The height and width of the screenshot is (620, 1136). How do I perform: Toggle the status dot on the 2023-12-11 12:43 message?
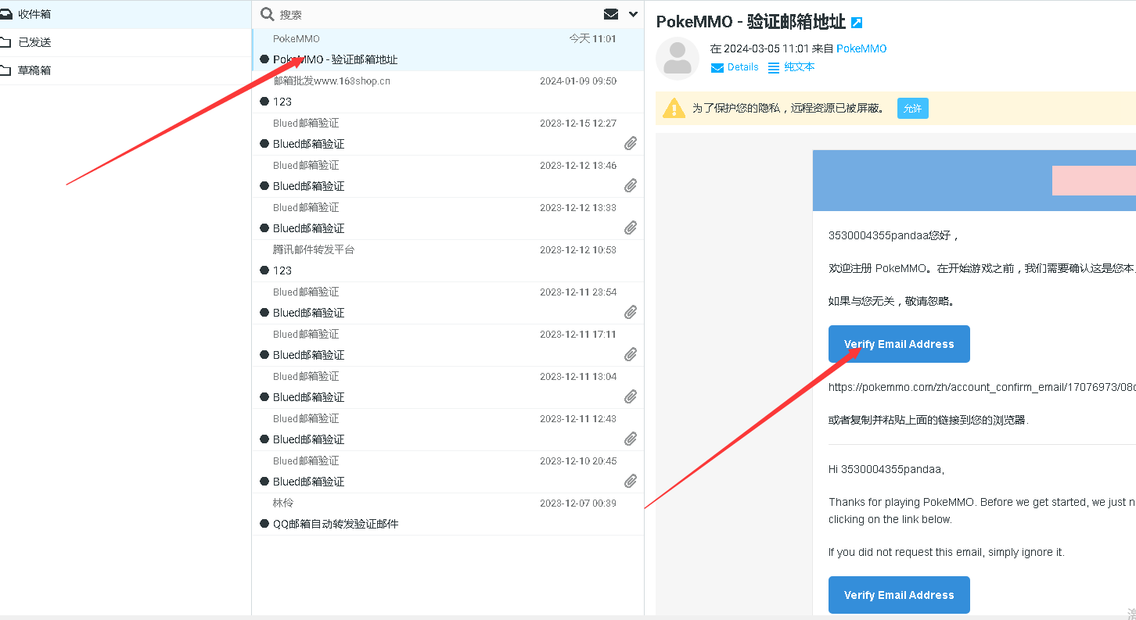pos(264,439)
